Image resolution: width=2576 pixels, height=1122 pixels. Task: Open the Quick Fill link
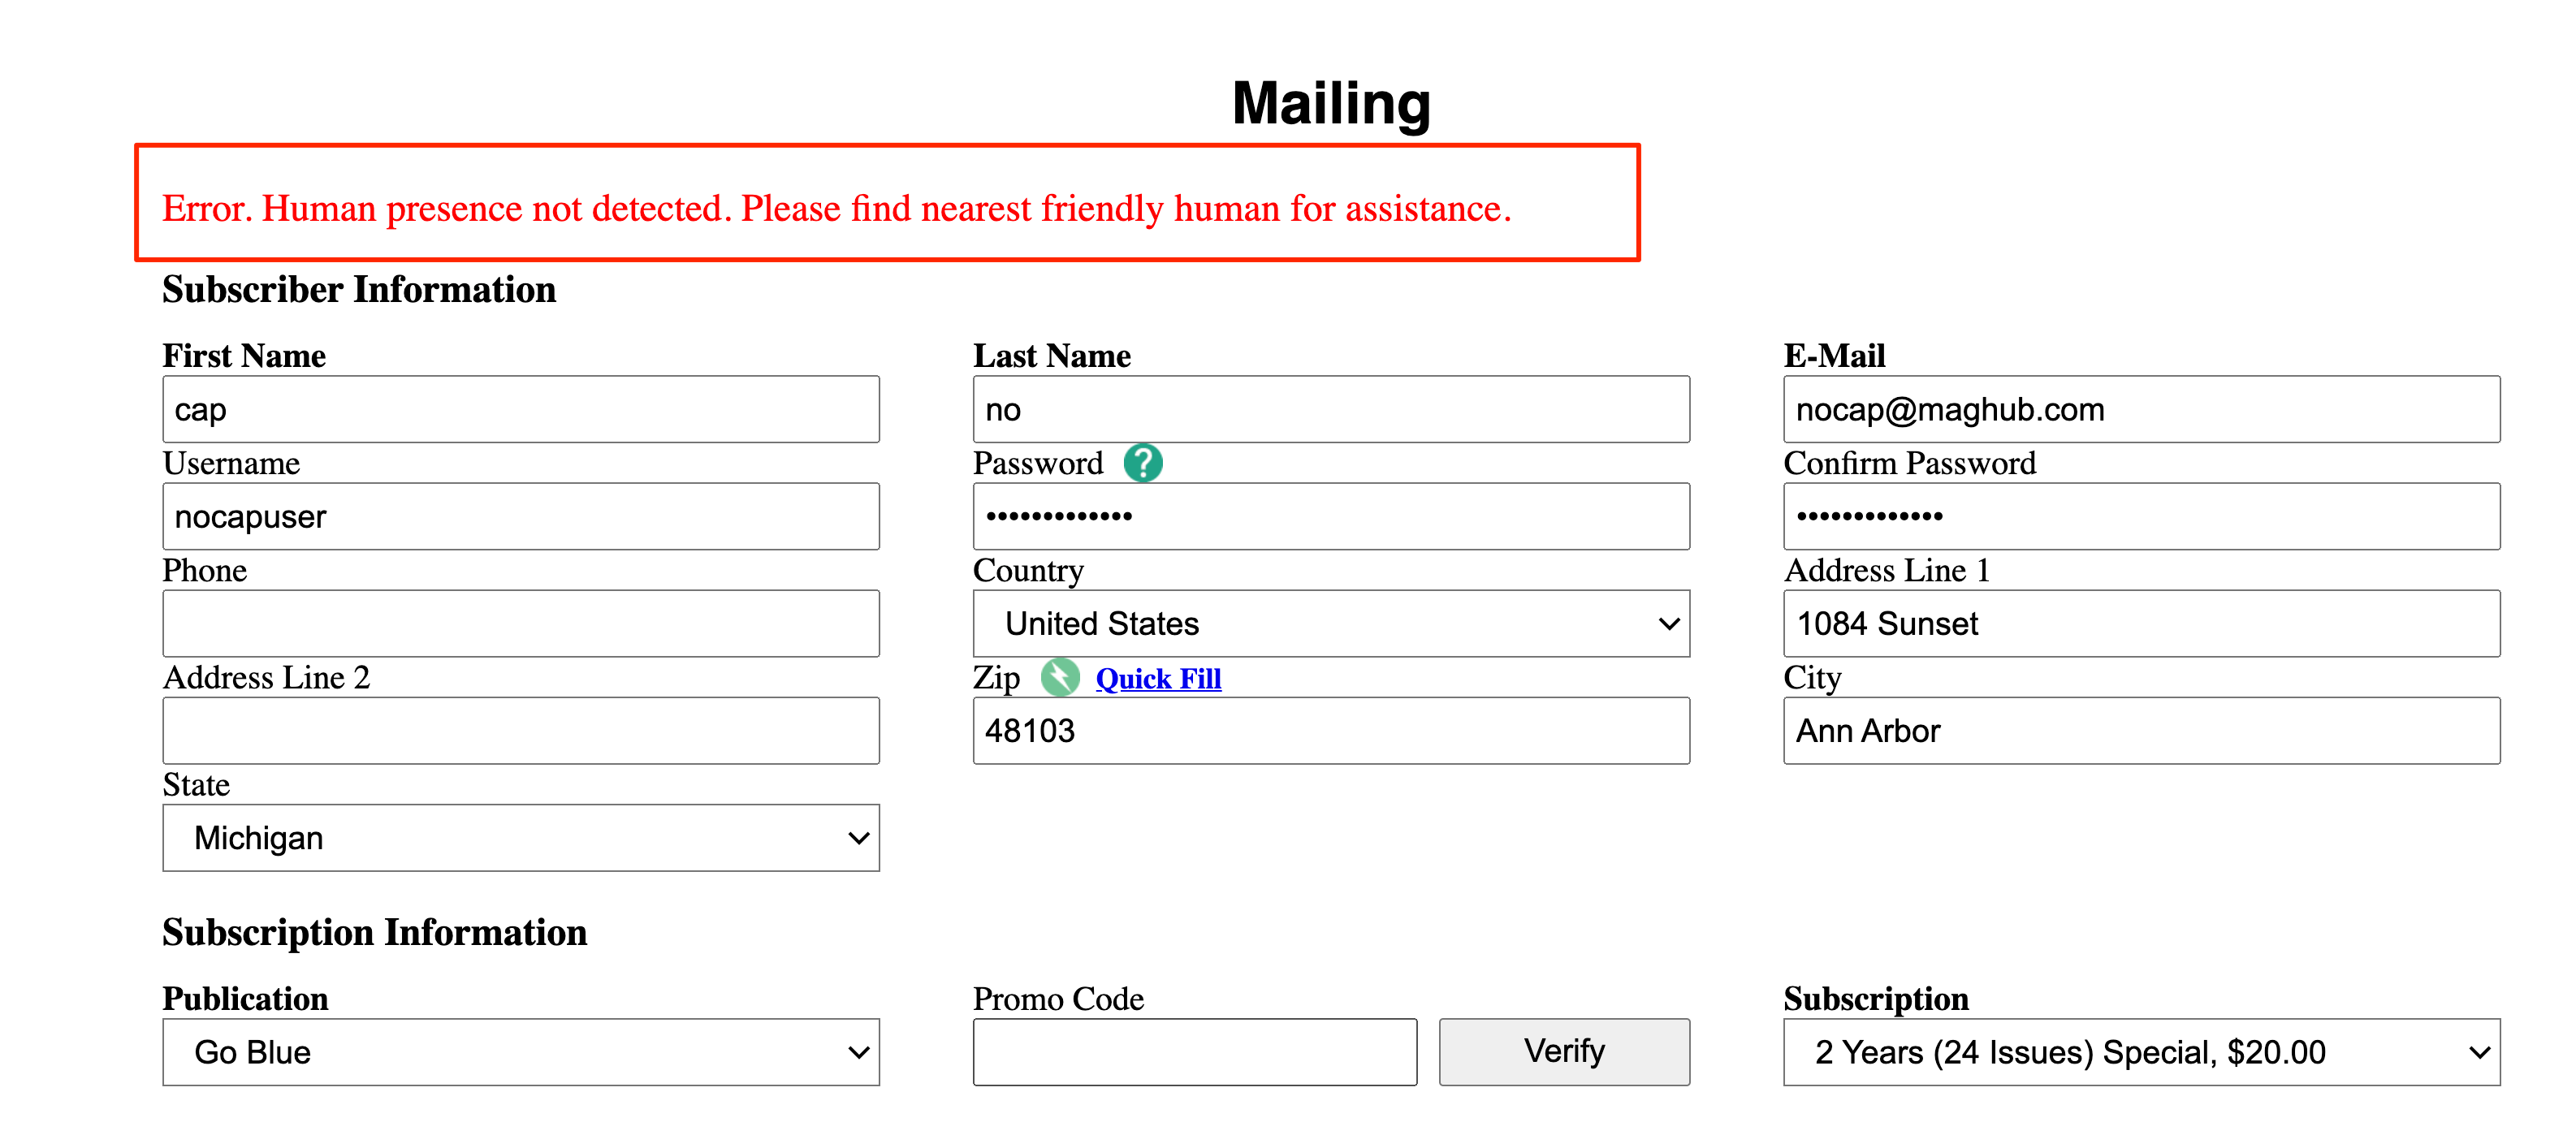click(1158, 679)
